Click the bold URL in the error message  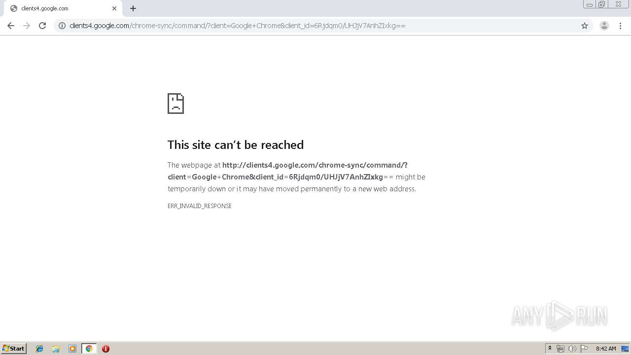[287, 171]
